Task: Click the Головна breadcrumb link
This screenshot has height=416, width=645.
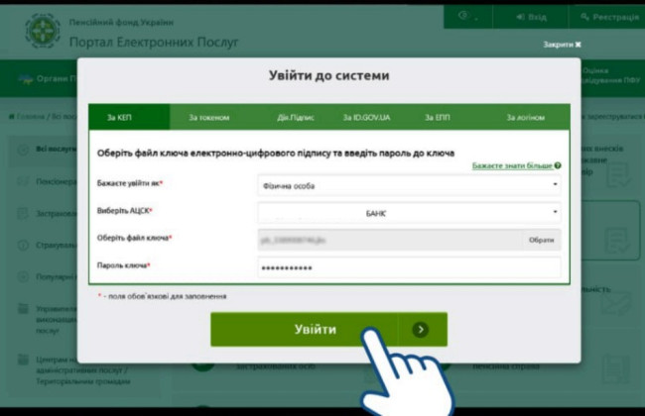Action: (x=27, y=117)
